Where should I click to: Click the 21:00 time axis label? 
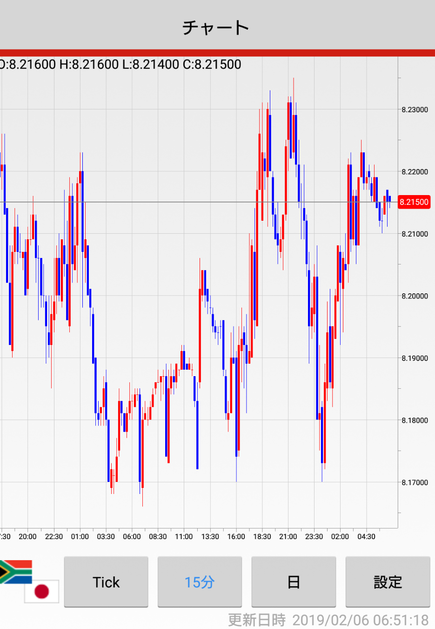[288, 537]
